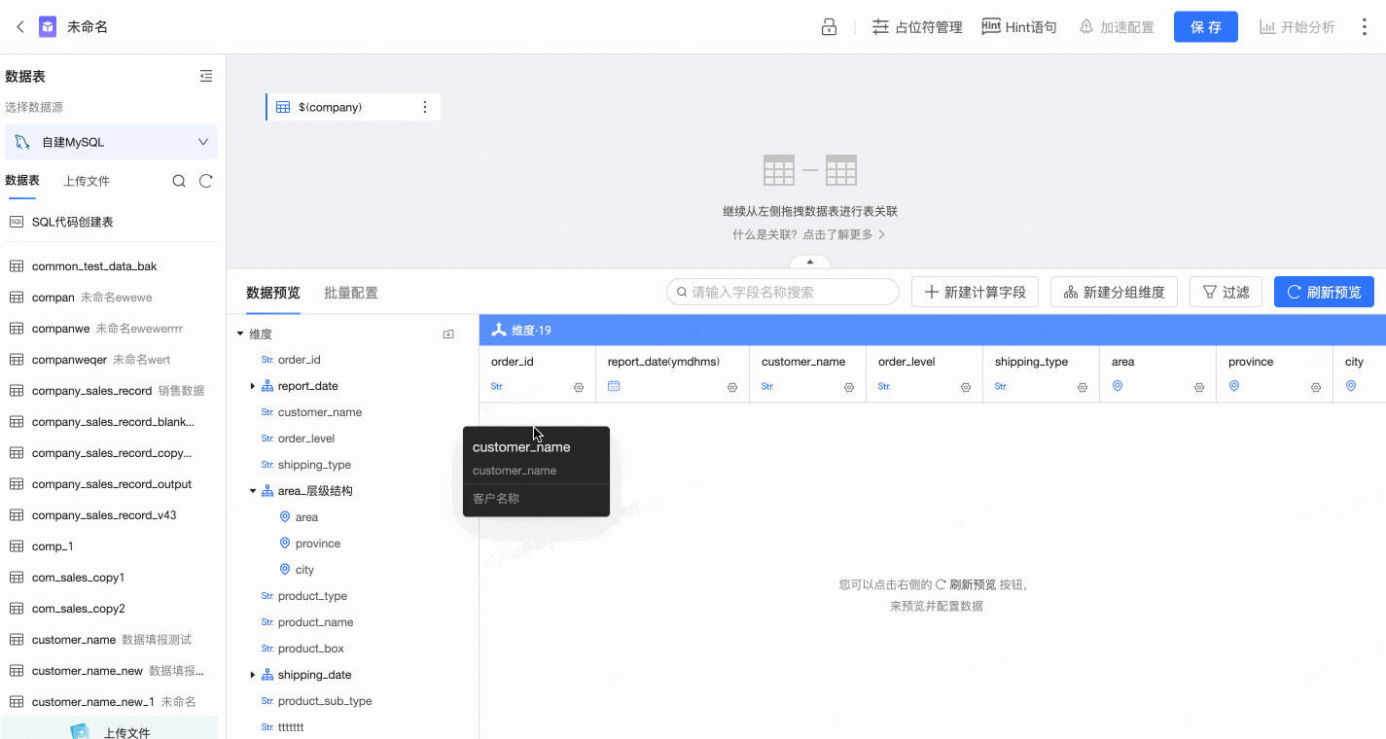The height and width of the screenshot is (739, 1386).
Task: Click the location type icon under province column
Action: coord(1234,386)
